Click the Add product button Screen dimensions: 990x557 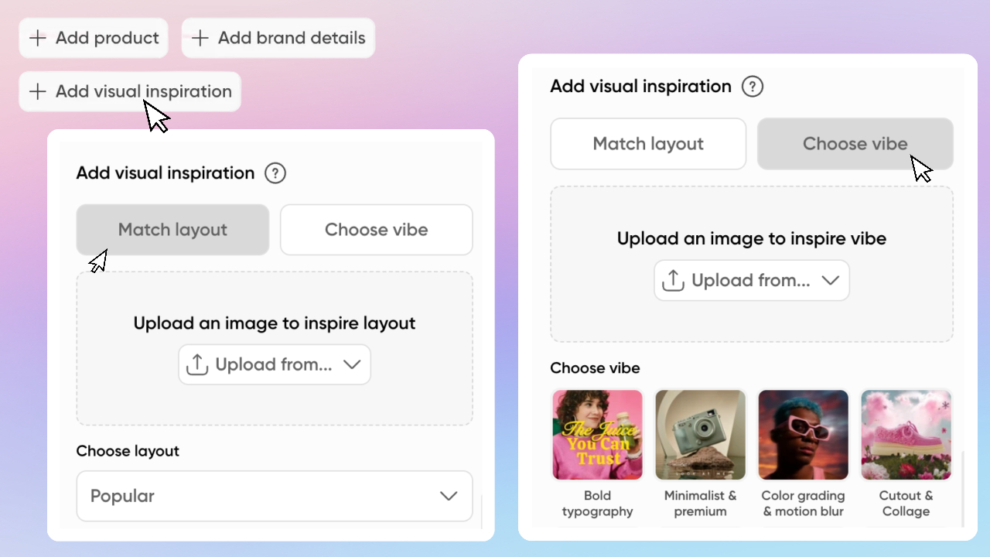(x=94, y=38)
